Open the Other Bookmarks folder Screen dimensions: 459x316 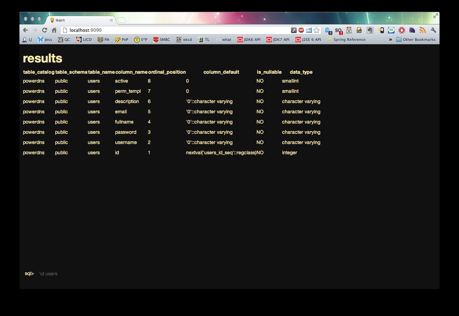point(416,39)
